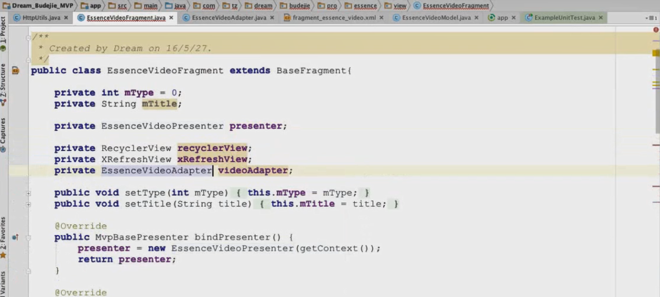Click the view folder breadcrumb
Screen dimensions: 660x297
tap(395, 6)
